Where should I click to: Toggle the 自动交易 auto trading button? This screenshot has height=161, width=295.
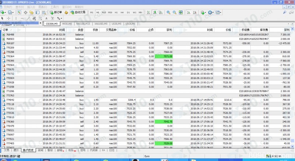(78, 13)
